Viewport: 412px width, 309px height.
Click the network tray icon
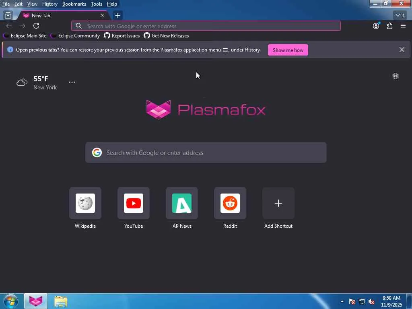[362, 301]
